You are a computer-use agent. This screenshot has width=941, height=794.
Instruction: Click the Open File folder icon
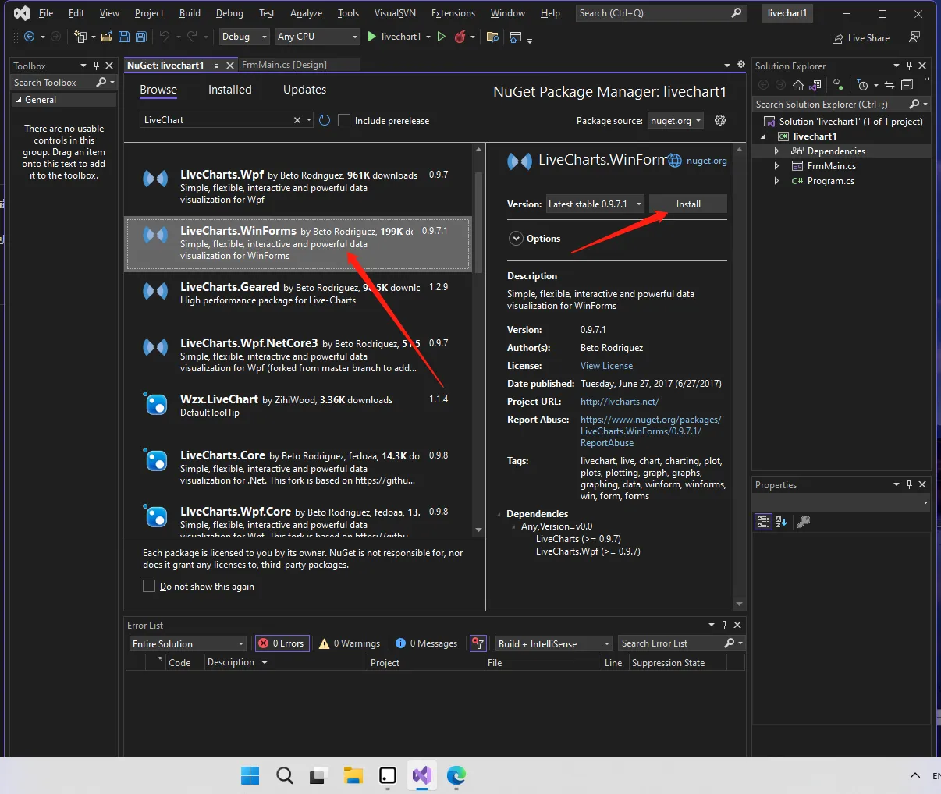pyautogui.click(x=107, y=37)
